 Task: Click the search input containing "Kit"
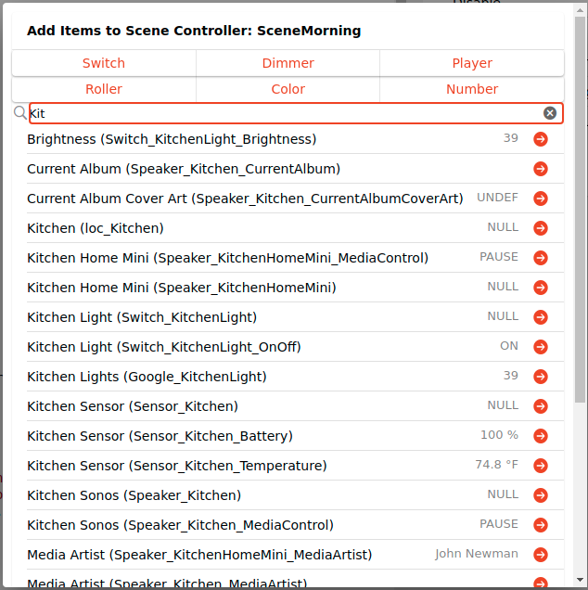[278, 113]
